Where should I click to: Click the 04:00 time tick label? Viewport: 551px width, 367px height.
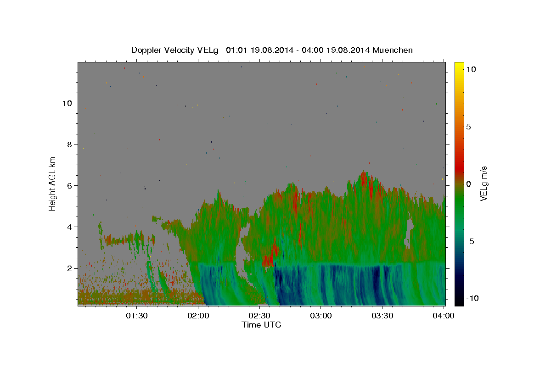click(444, 316)
